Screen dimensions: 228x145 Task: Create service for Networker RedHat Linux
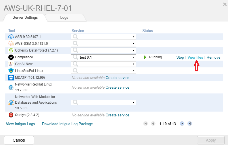(117, 87)
